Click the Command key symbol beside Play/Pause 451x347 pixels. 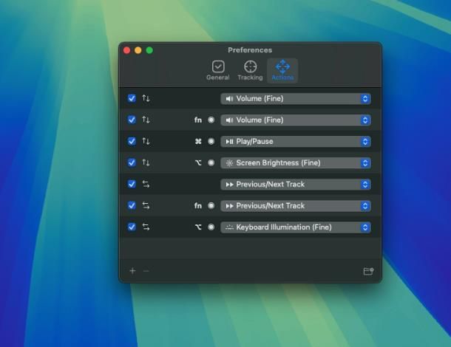coord(198,141)
